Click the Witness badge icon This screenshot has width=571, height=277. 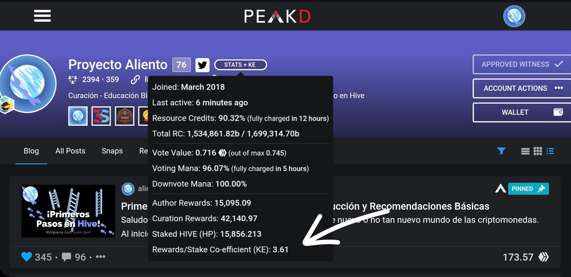pos(125,116)
